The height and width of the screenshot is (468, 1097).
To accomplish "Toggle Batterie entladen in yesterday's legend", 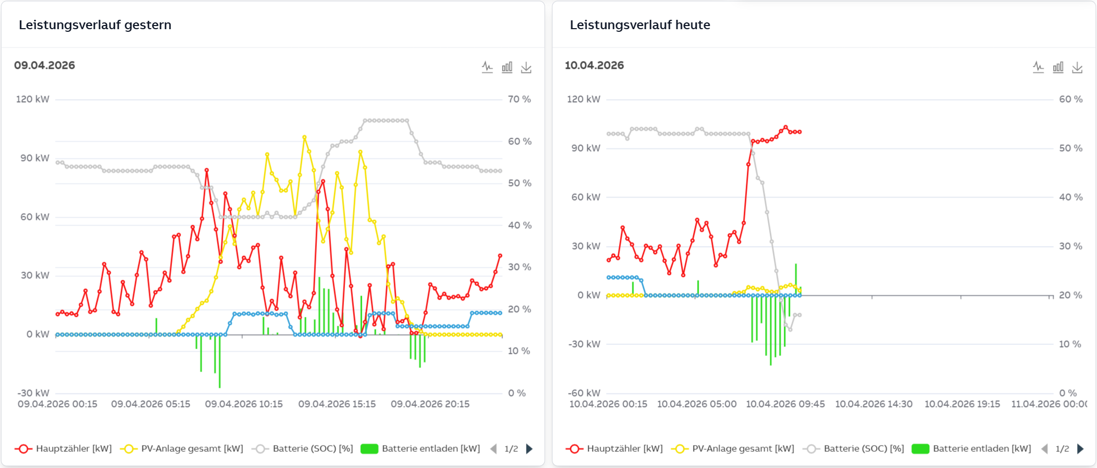I will (x=421, y=449).
